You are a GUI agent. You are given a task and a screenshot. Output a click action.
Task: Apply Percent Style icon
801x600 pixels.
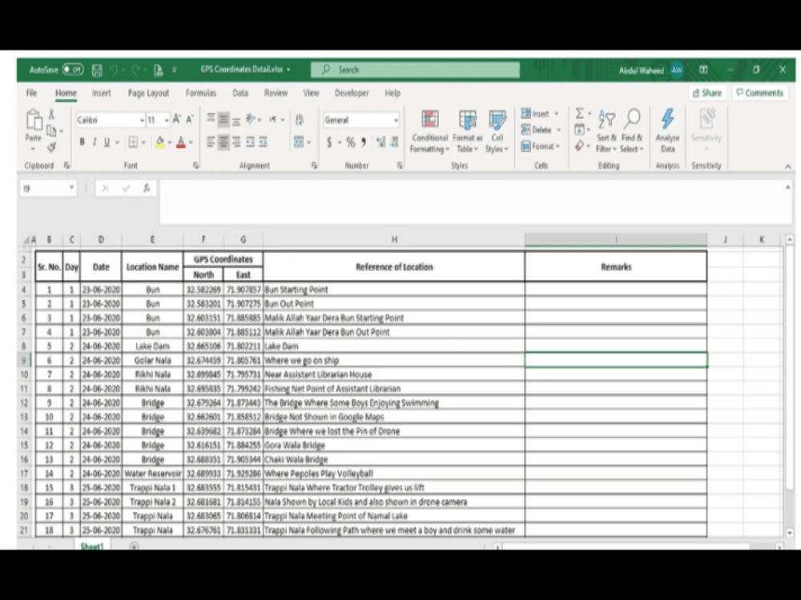[x=351, y=142]
